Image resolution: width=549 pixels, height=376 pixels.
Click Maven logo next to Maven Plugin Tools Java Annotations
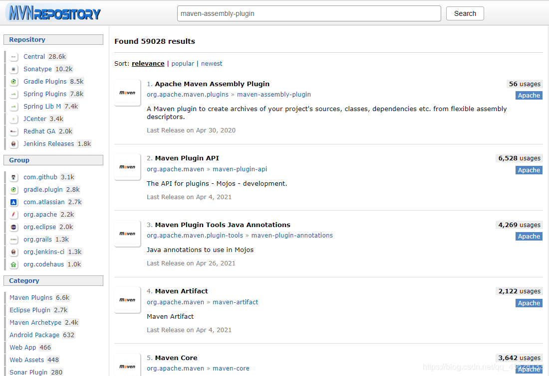[127, 234]
